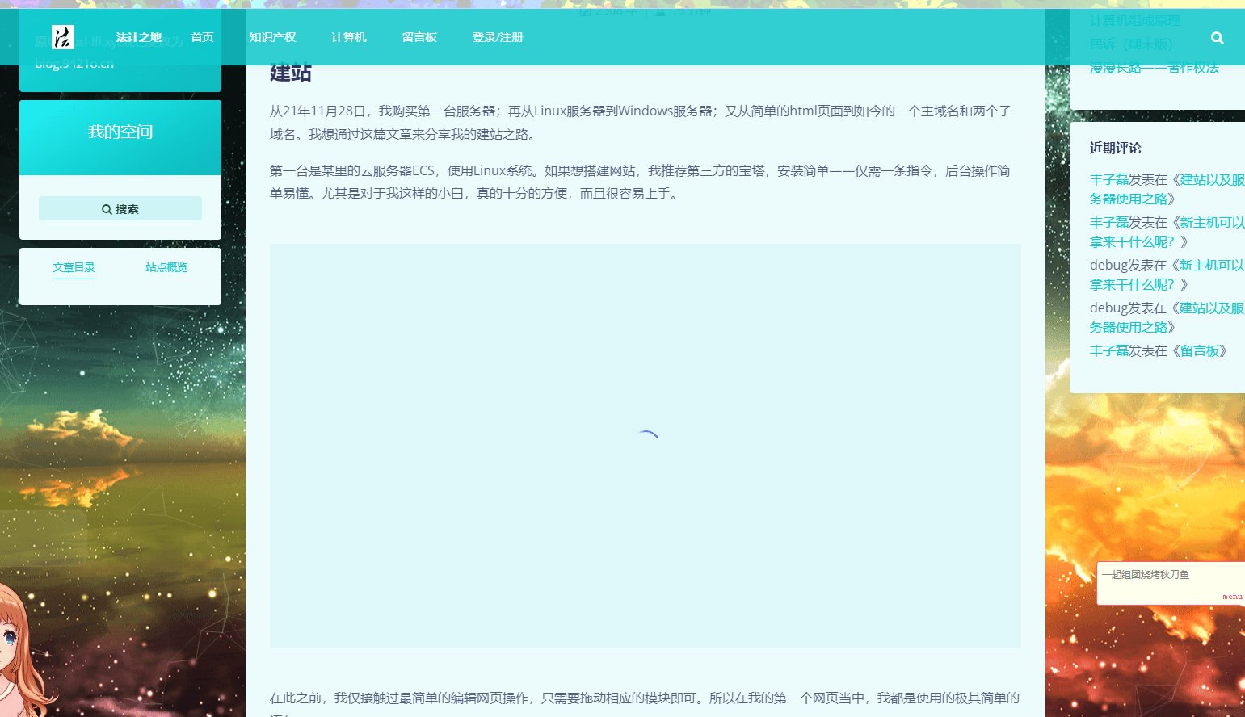Go to the 留言板 page
Viewport: 1245px width, 717px height.
(x=419, y=37)
